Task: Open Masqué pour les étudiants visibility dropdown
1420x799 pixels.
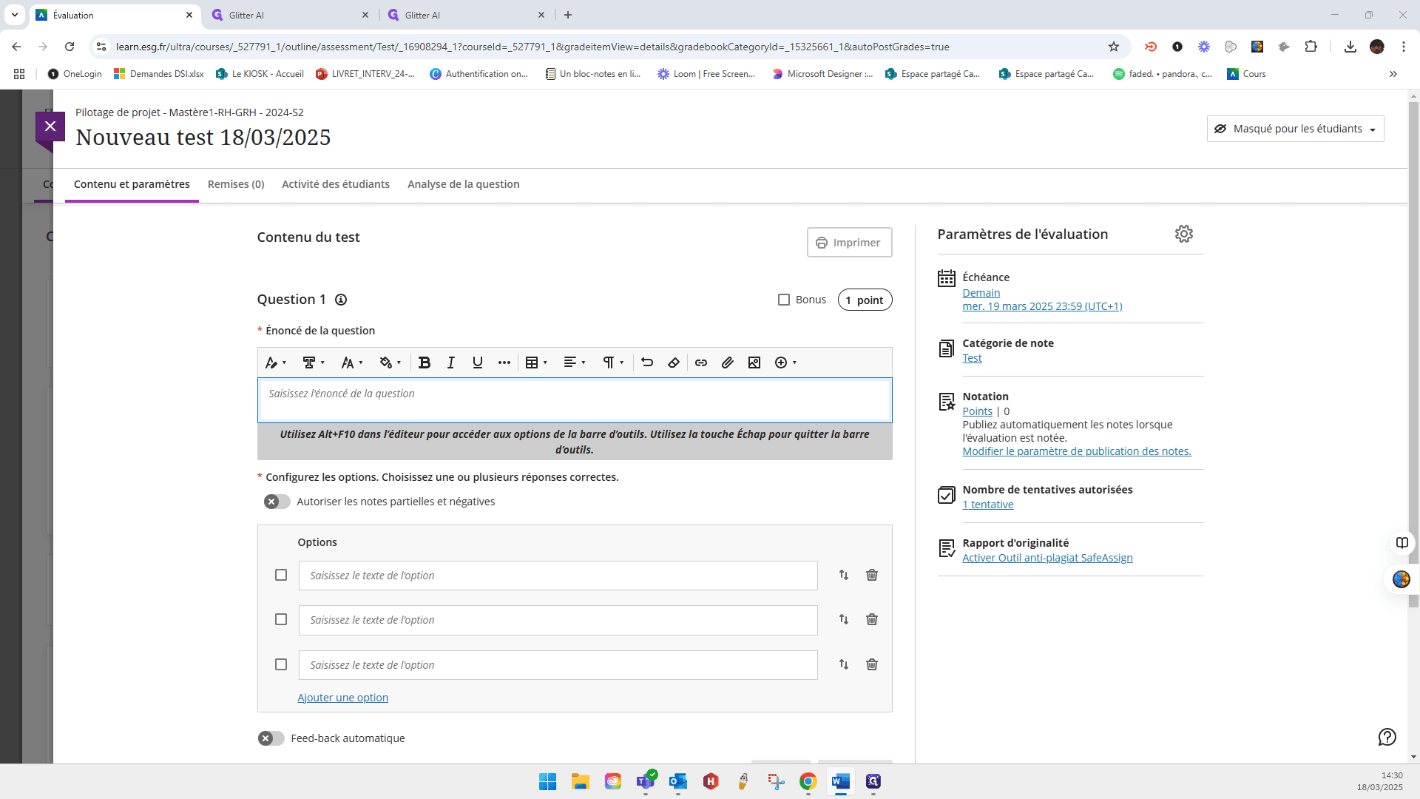Action: click(x=1295, y=129)
